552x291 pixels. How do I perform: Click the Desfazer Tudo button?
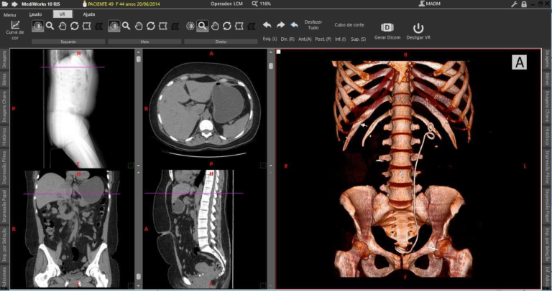pyautogui.click(x=313, y=25)
